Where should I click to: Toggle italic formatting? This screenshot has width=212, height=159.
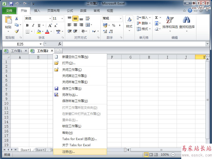pos(33,25)
